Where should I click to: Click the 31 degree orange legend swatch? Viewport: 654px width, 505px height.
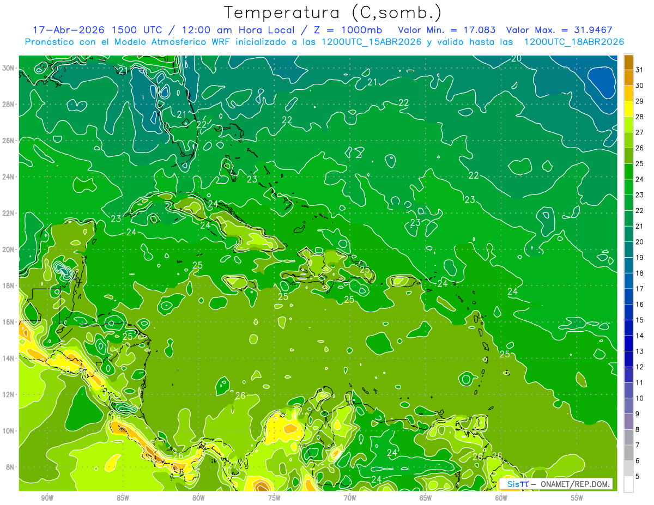click(628, 63)
